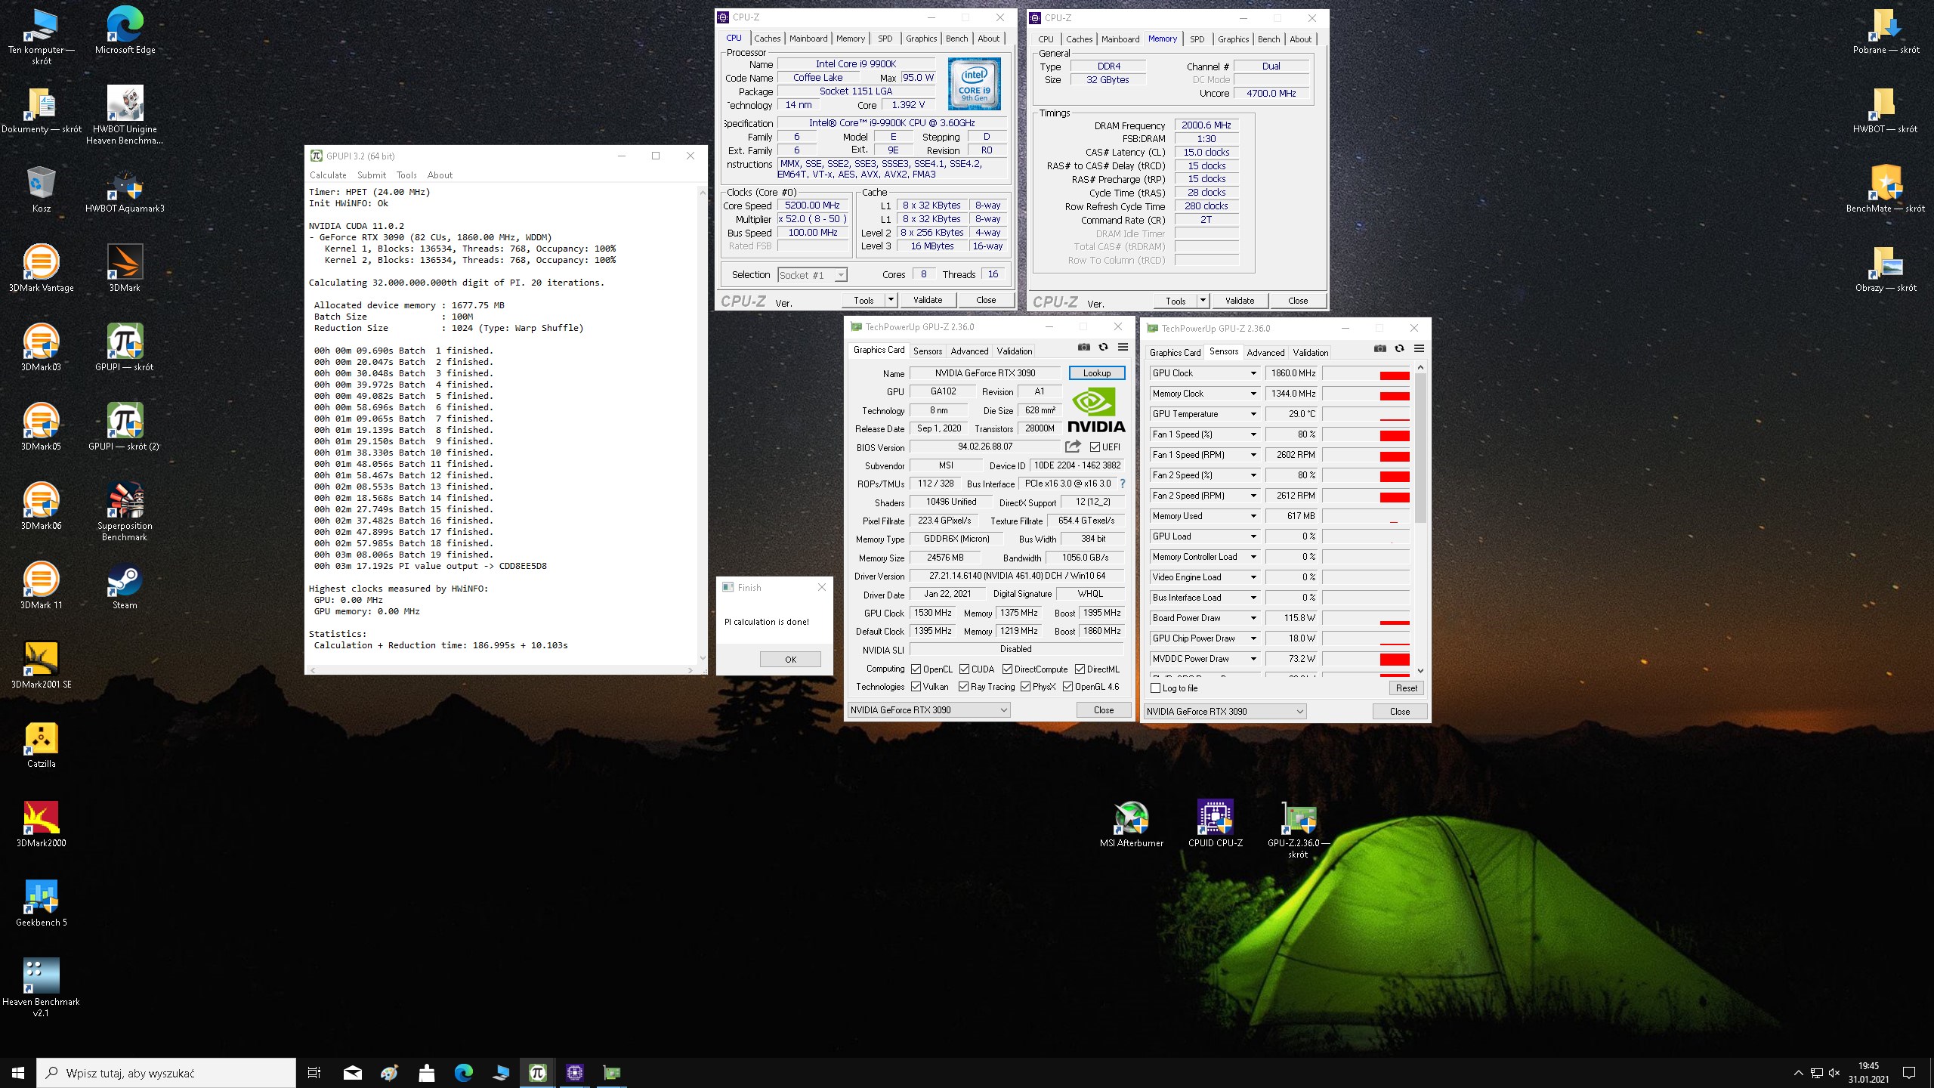The width and height of the screenshot is (1934, 1088).
Task: Open the Socket #1 selection dropdown
Action: (x=812, y=275)
